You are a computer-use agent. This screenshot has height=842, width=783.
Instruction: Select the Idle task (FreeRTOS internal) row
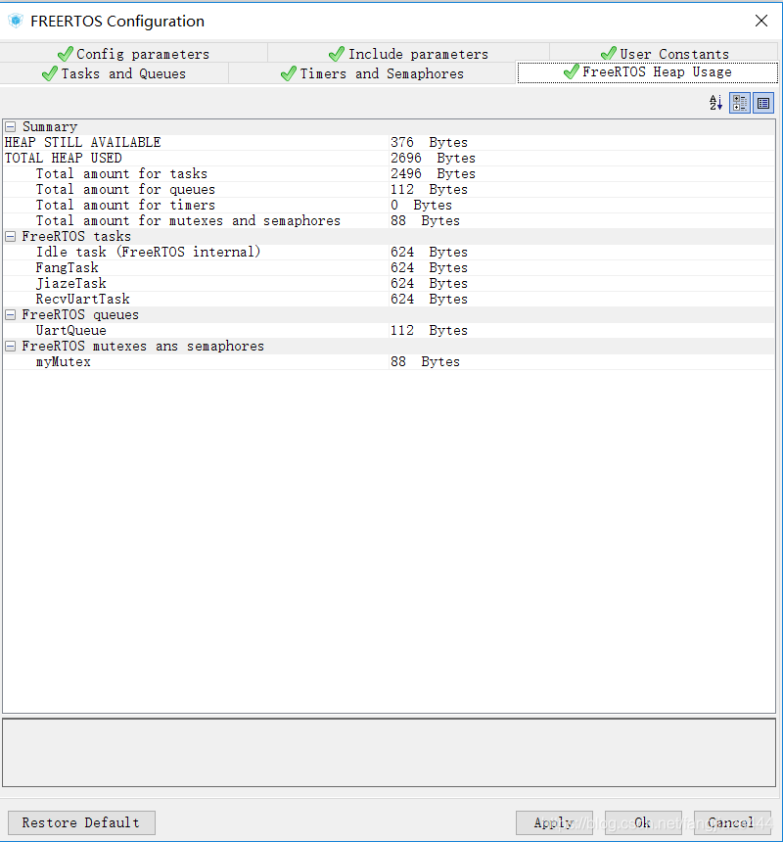point(389,252)
